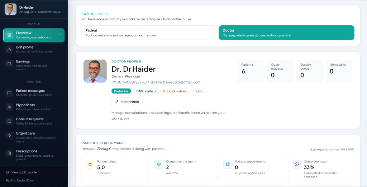Open Prescriptions section

[x=34, y=155]
